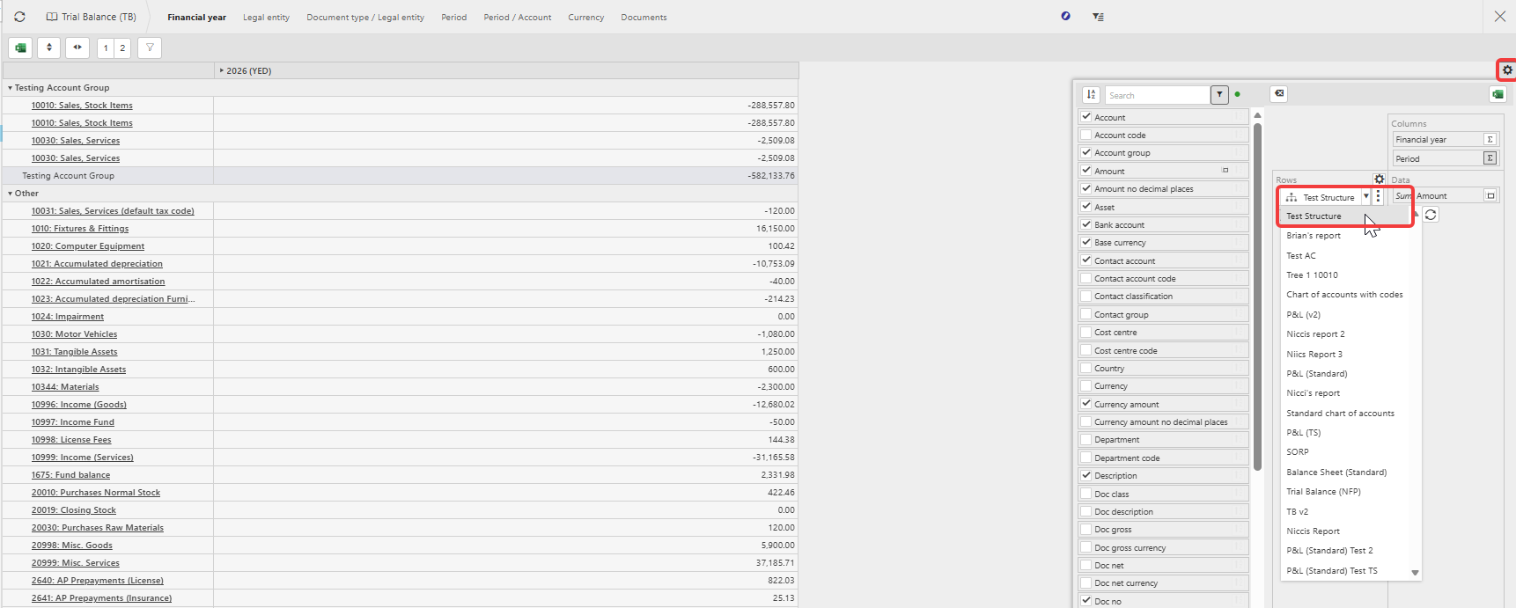The height and width of the screenshot is (608, 1516).
Task: Open the Test Structure dropdown arrow
Action: click(1366, 197)
